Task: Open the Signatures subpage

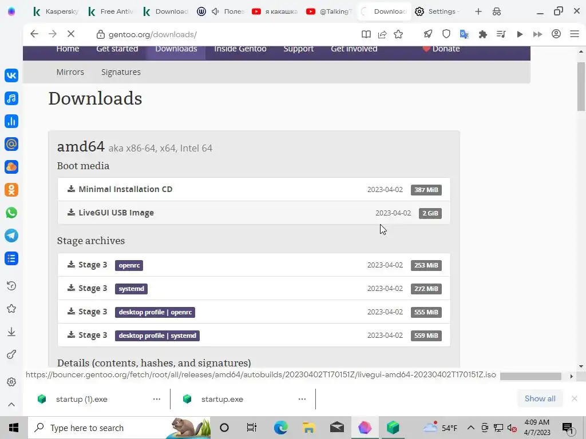Action: point(121,72)
